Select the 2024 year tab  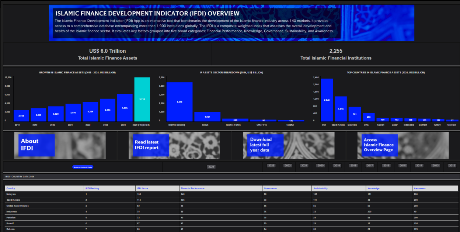pos(211,167)
